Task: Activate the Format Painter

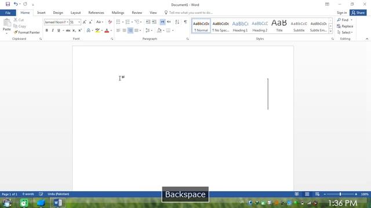Action: pos(27,32)
